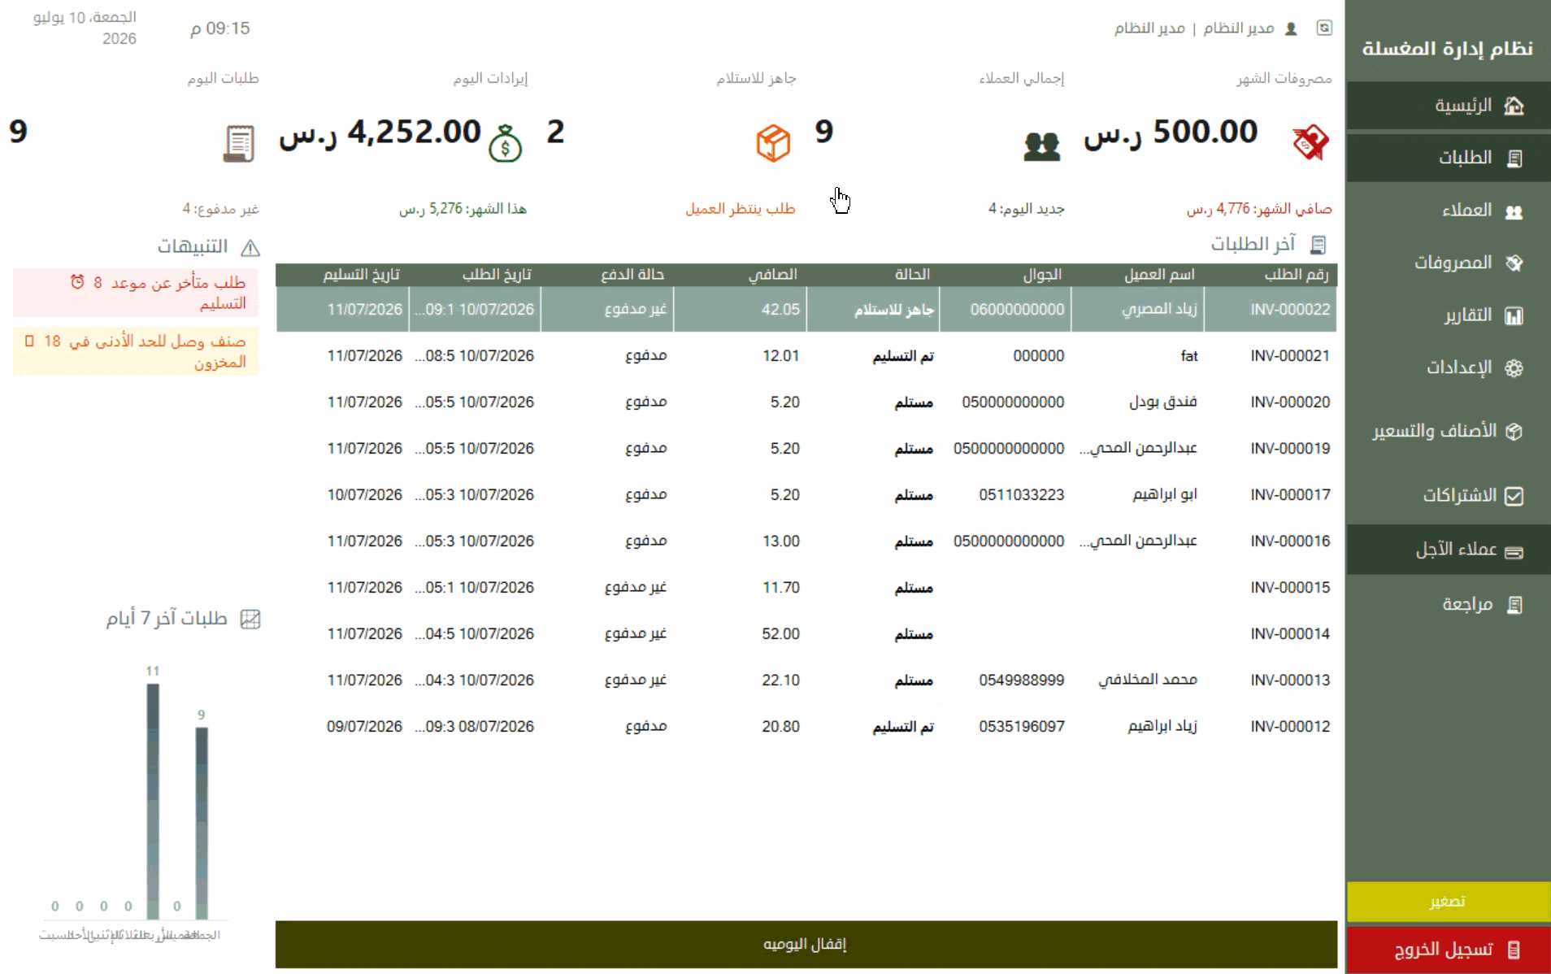Screen dimensions: 1551x974
Task: Open the الطلبات sidebar menu label
Action: [1465, 158]
